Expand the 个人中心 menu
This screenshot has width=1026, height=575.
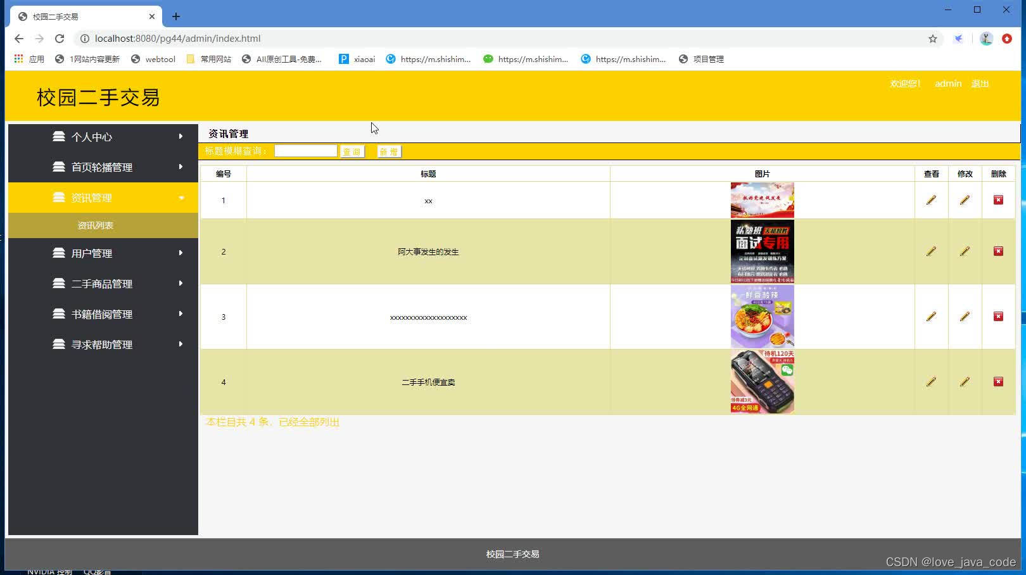(103, 137)
